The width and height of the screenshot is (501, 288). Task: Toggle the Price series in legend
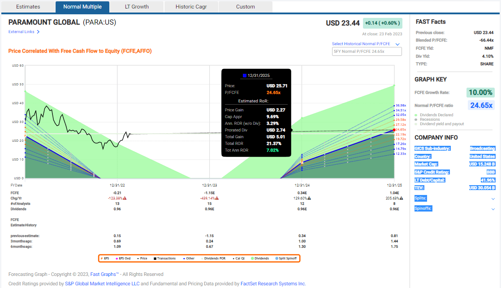[142, 258]
